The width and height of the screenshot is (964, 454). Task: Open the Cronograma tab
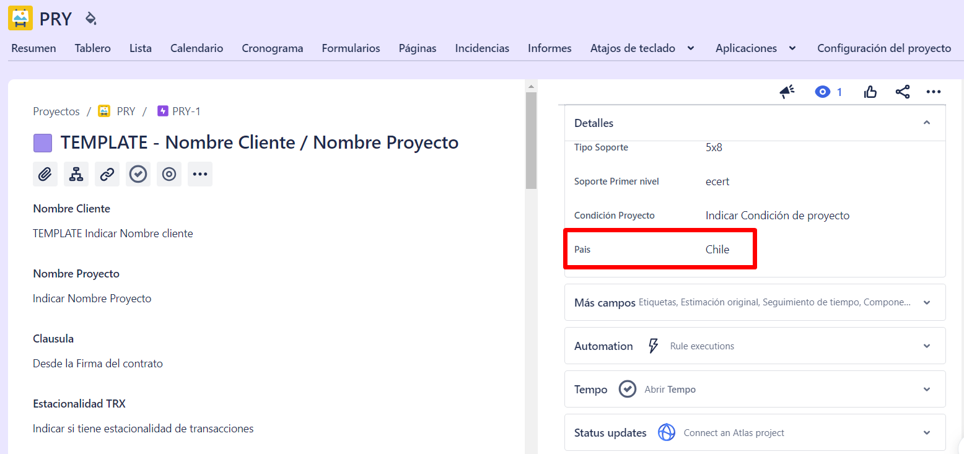[x=273, y=48]
